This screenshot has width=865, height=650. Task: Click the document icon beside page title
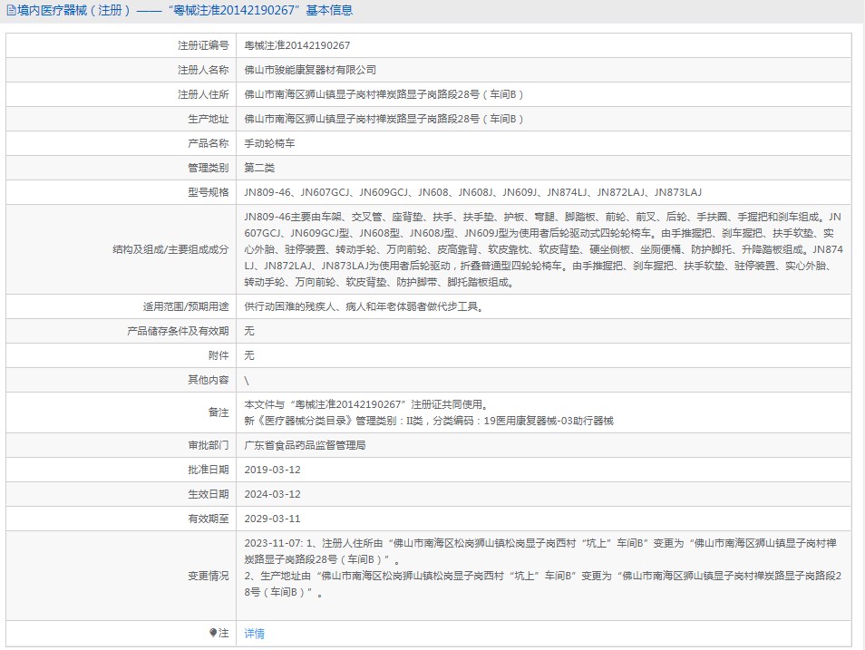click(11, 11)
